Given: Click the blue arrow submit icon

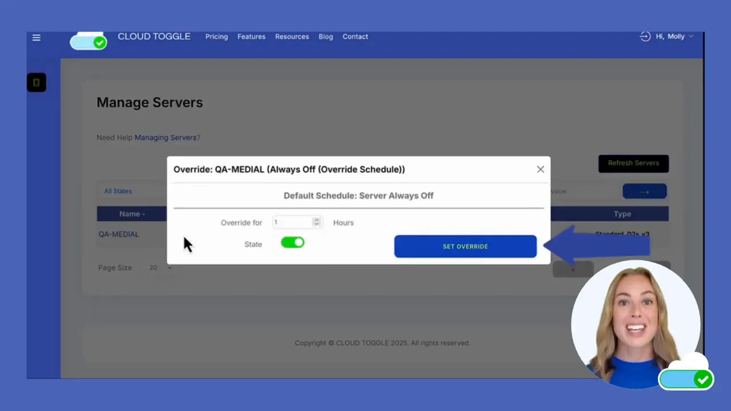Looking at the screenshot, I should pyautogui.click(x=644, y=191).
